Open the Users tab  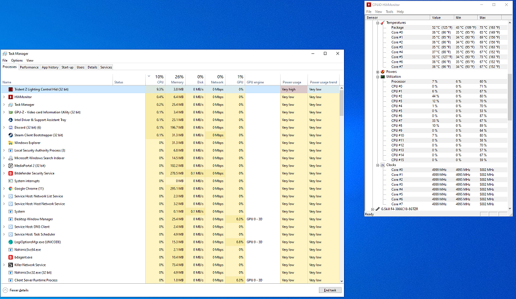click(x=81, y=68)
